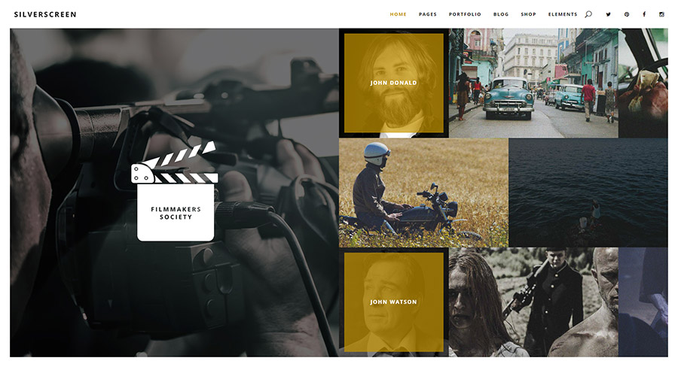Open the Blog menu item
Image resolution: width=678 pixels, height=367 pixels.
[x=501, y=14]
